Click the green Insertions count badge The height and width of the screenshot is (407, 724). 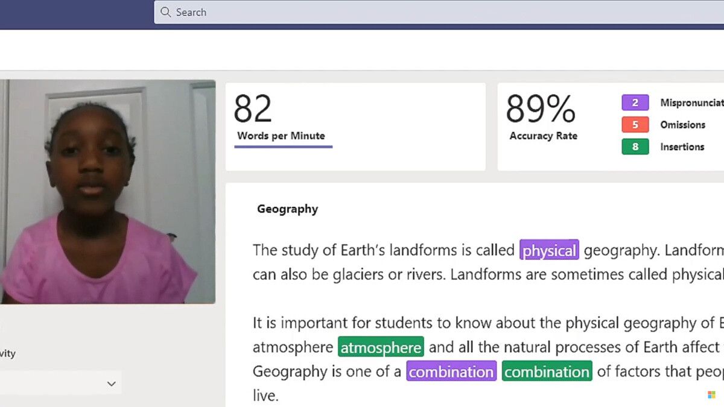pyautogui.click(x=635, y=147)
